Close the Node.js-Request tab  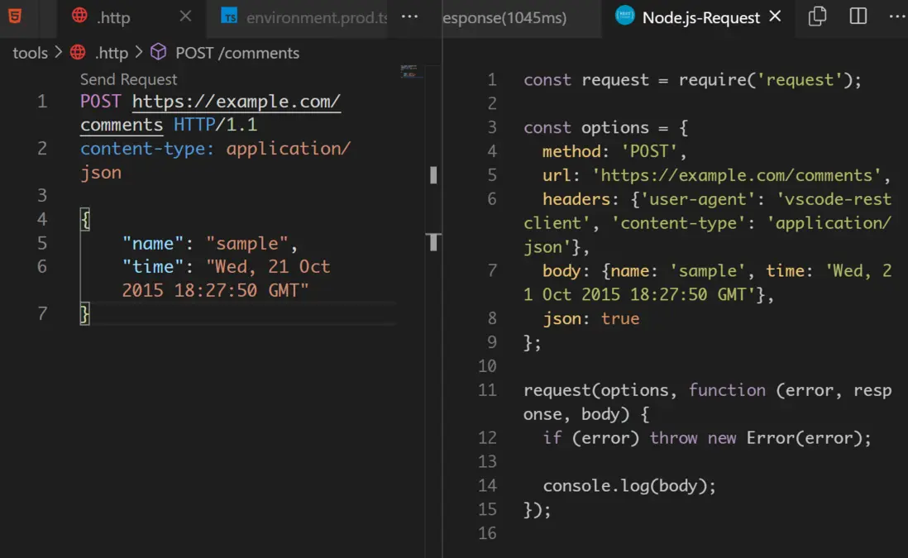[x=775, y=17]
